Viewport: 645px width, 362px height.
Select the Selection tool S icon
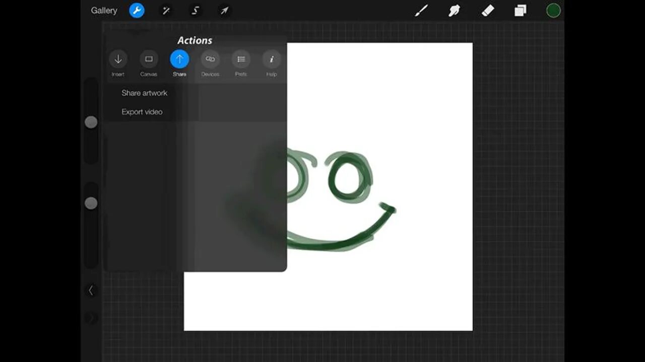196,11
